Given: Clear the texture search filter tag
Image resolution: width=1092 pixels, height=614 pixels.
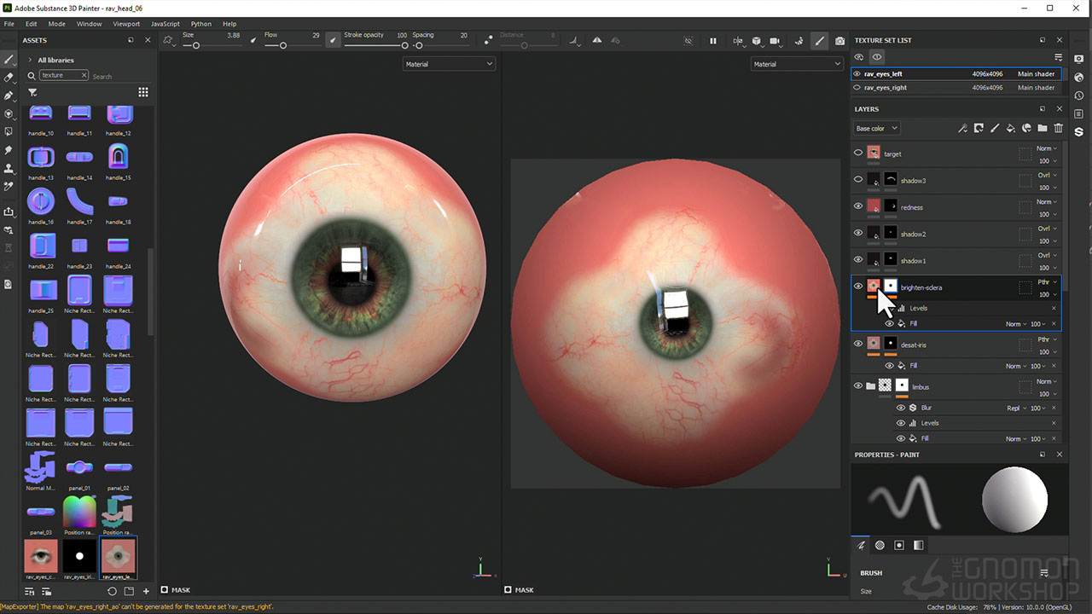Looking at the screenshot, I should pyautogui.click(x=84, y=75).
